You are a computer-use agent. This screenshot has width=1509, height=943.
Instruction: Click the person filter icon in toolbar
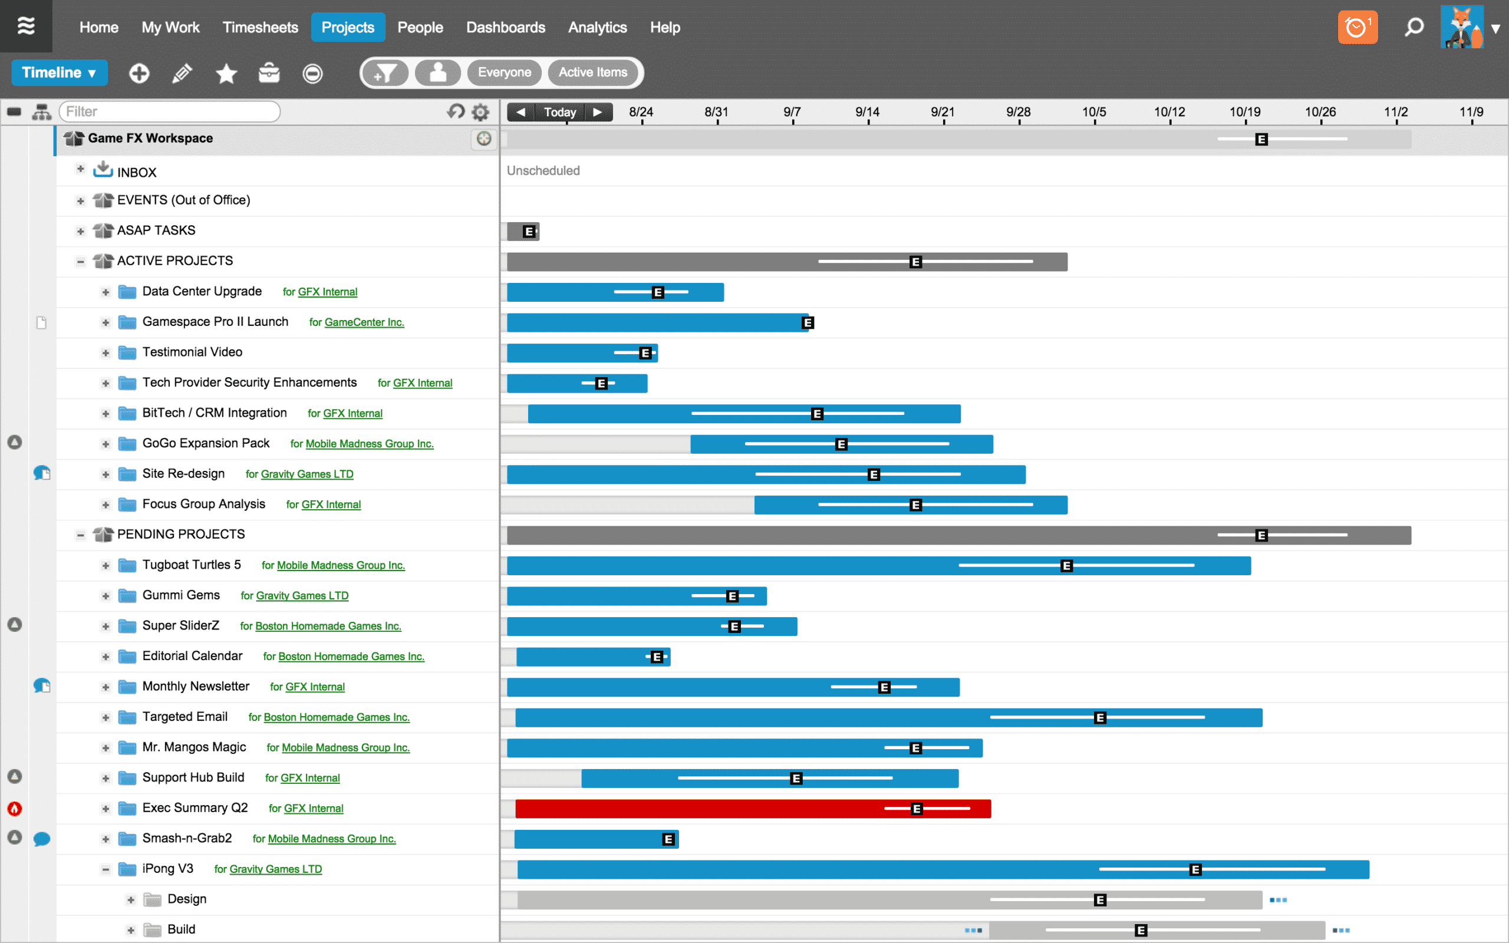[438, 72]
